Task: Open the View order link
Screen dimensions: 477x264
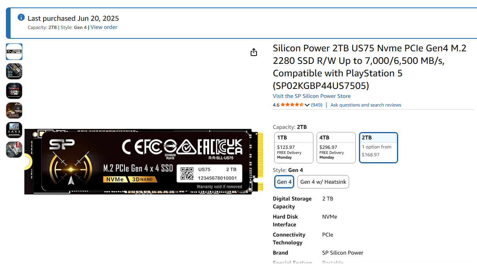Action: coord(104,27)
